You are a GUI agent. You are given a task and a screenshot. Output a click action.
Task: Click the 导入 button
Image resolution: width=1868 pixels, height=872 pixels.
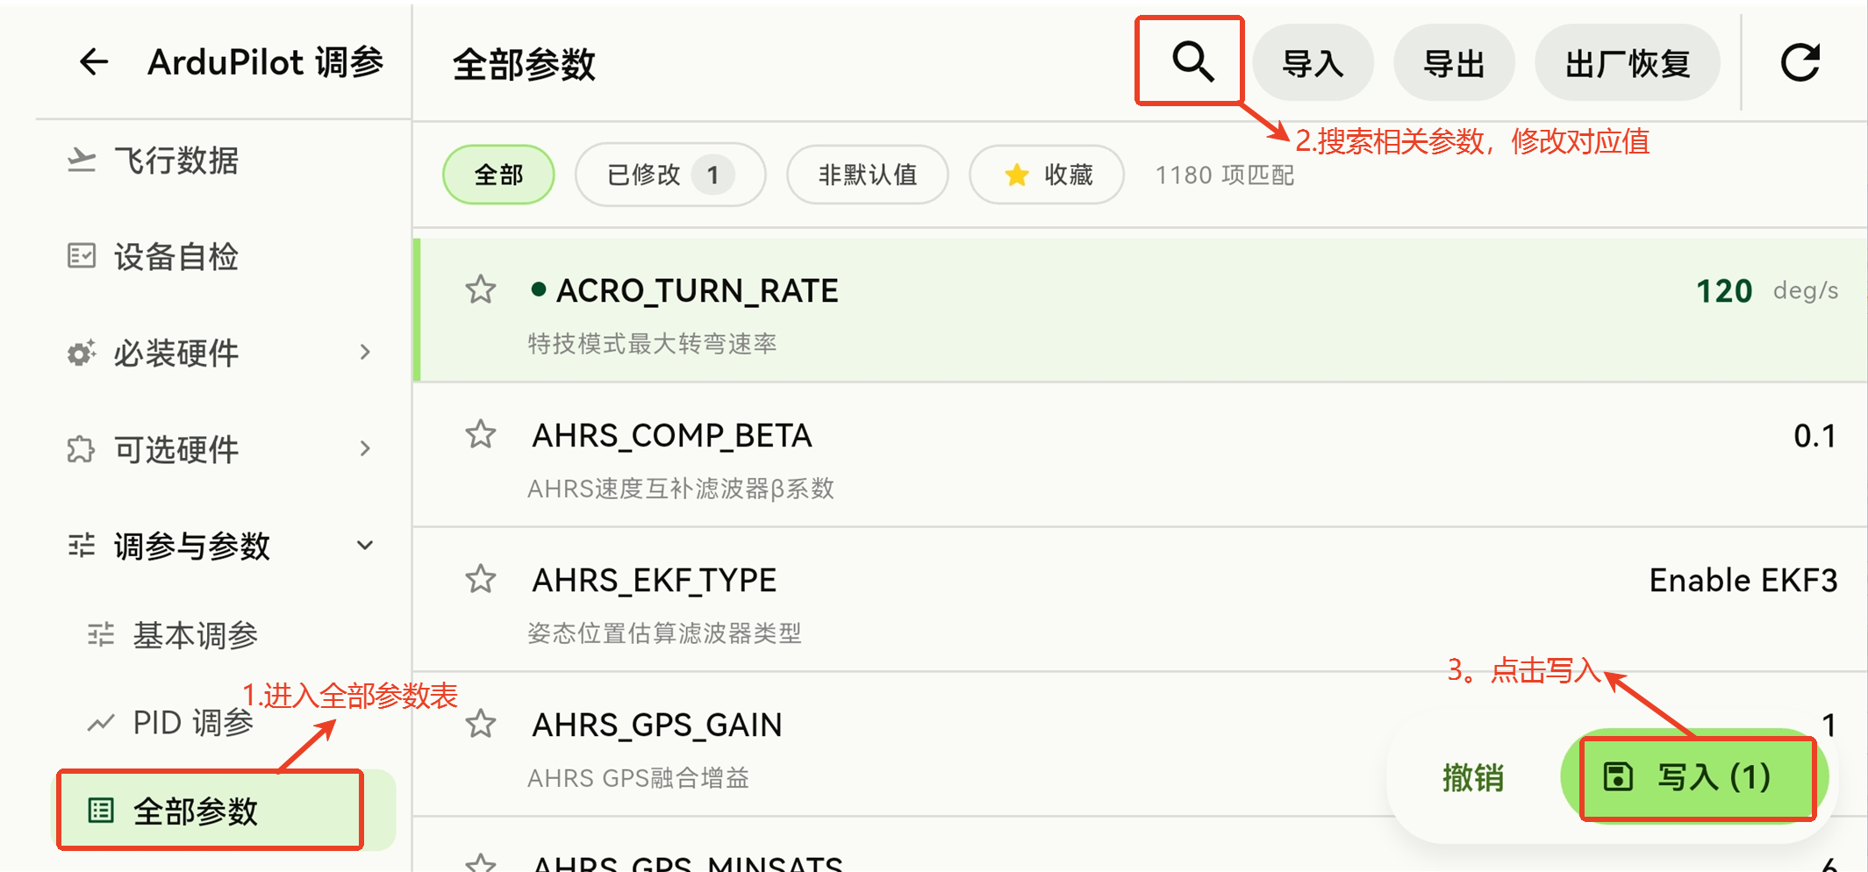click(1313, 63)
